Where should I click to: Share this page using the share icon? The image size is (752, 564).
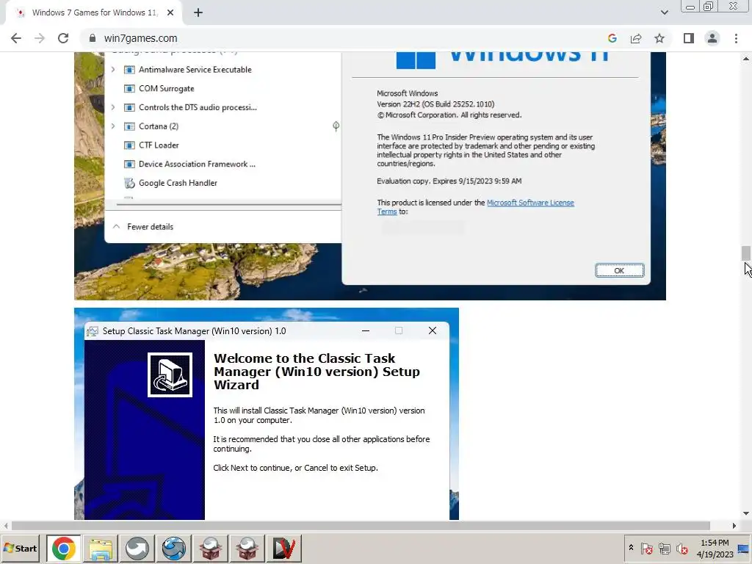636,38
